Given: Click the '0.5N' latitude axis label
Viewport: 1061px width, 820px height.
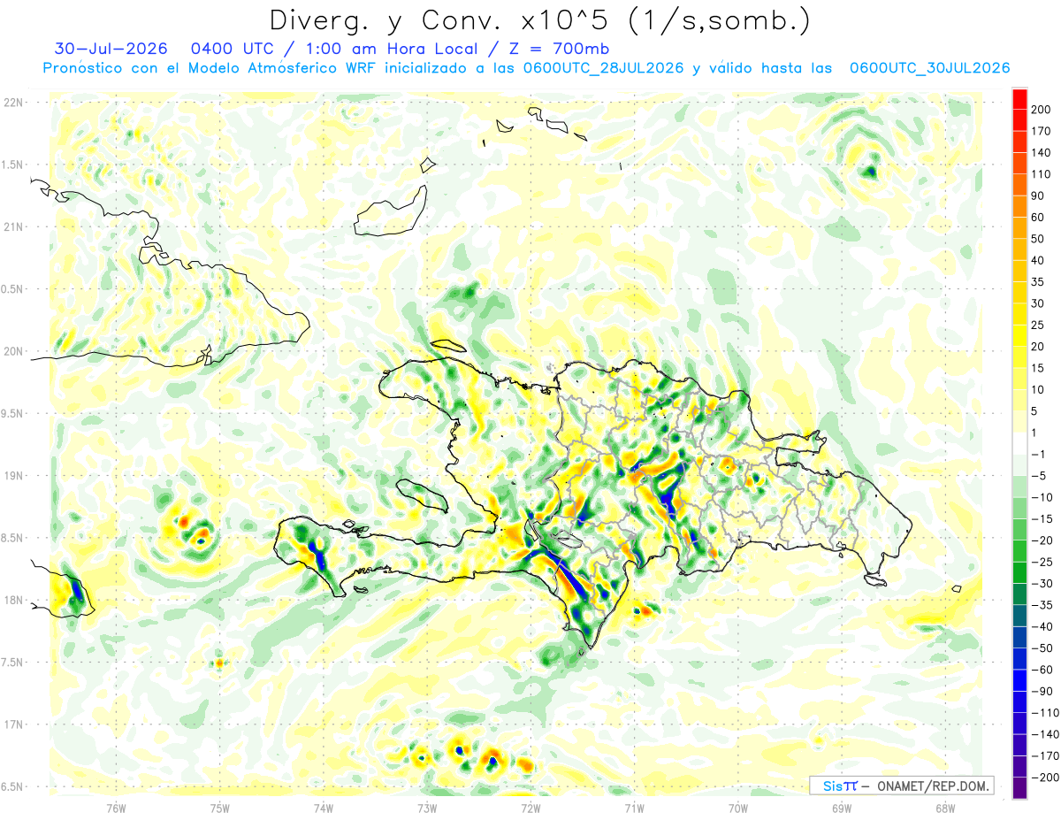Looking at the screenshot, I should coord(13,289).
